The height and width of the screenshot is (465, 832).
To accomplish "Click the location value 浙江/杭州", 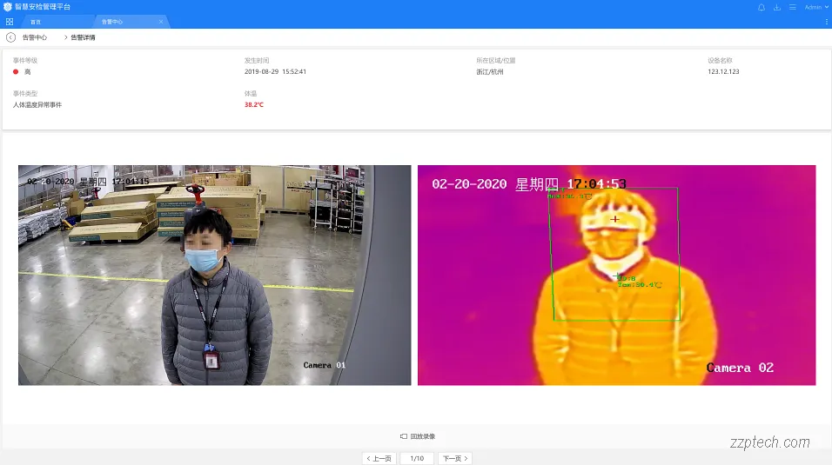I will (489, 71).
